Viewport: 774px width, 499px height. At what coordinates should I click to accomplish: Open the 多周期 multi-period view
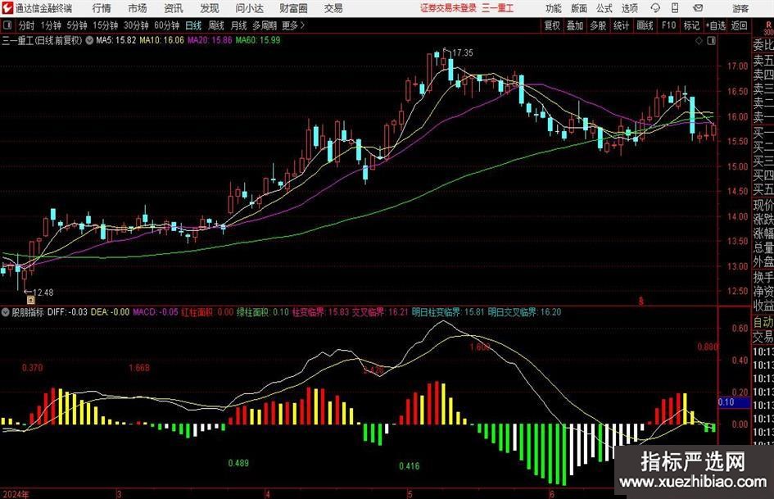265,25
